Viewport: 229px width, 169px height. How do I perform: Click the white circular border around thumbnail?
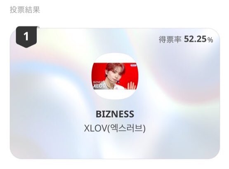(115, 57)
